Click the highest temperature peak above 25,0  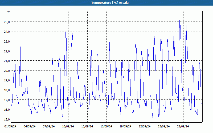pyautogui.click(x=180, y=16)
